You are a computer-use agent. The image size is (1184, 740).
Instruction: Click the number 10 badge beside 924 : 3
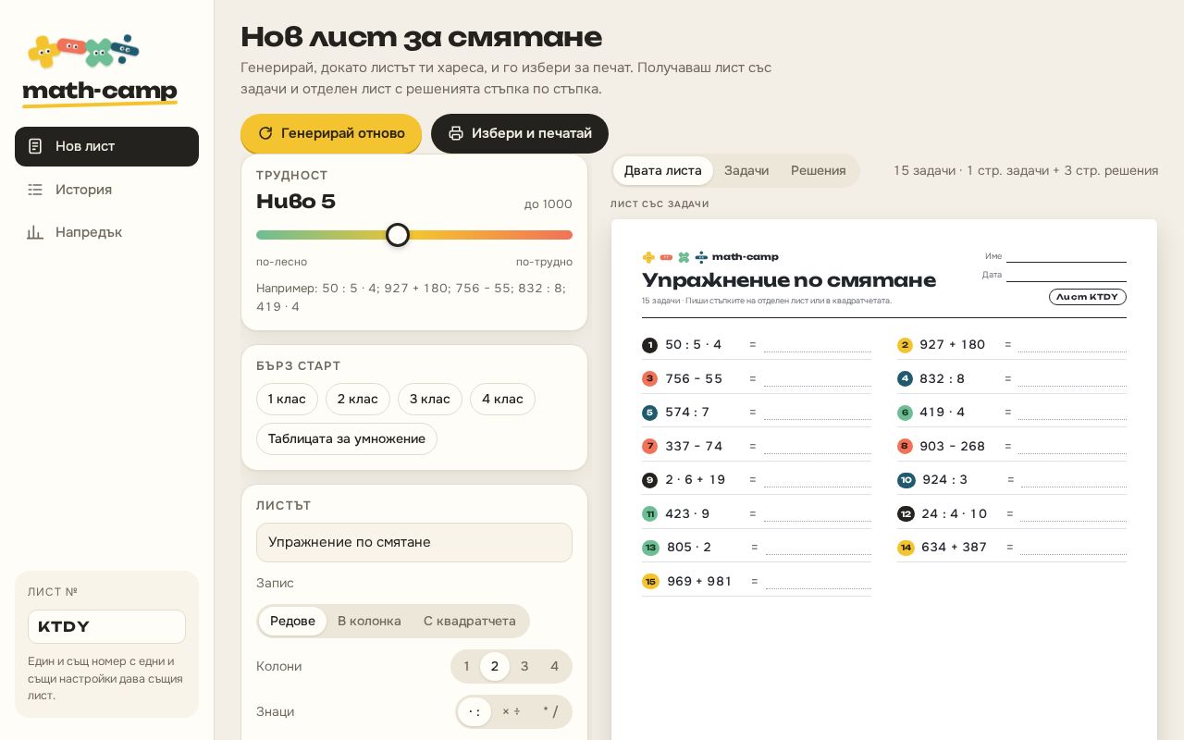(906, 480)
